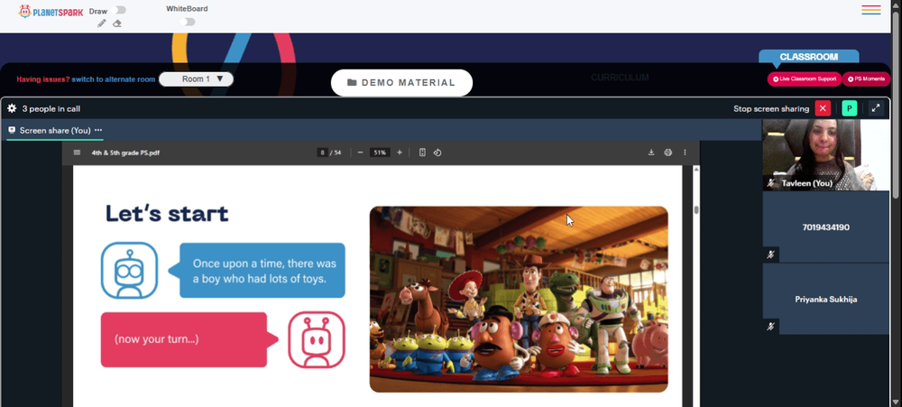Click the 51% zoom level field

point(380,153)
